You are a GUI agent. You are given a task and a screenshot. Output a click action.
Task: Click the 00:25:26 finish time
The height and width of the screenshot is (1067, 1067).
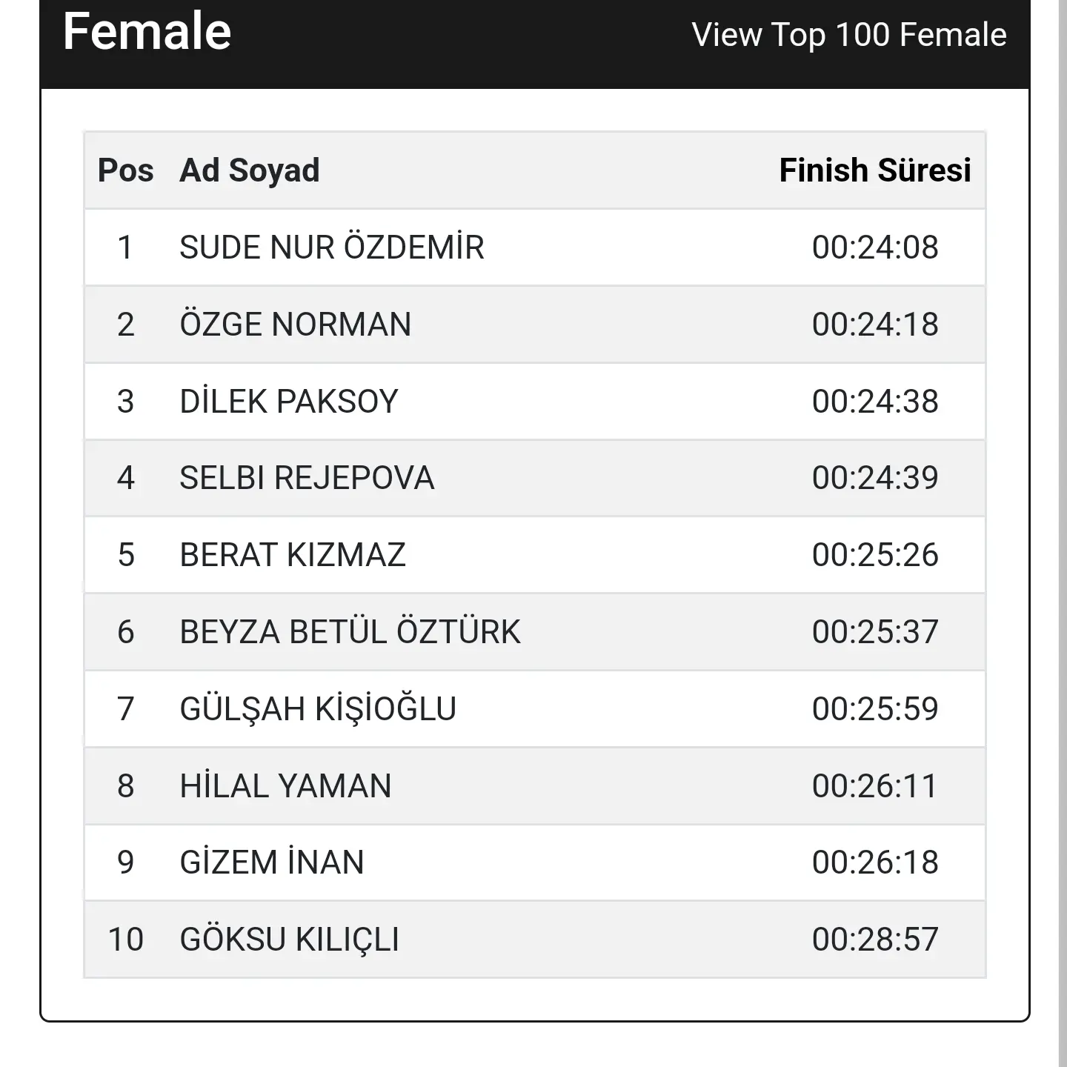click(x=875, y=555)
